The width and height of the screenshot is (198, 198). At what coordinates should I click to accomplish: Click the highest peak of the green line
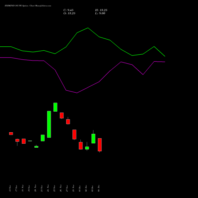point(88,28)
